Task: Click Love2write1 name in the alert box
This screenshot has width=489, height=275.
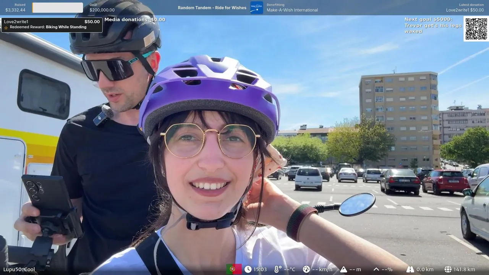Action: [16, 22]
